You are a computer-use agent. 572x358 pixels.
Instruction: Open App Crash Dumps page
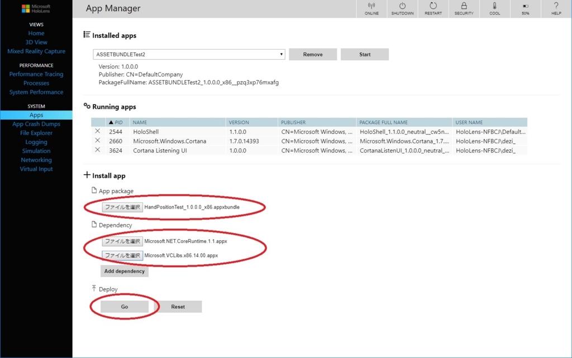36,124
